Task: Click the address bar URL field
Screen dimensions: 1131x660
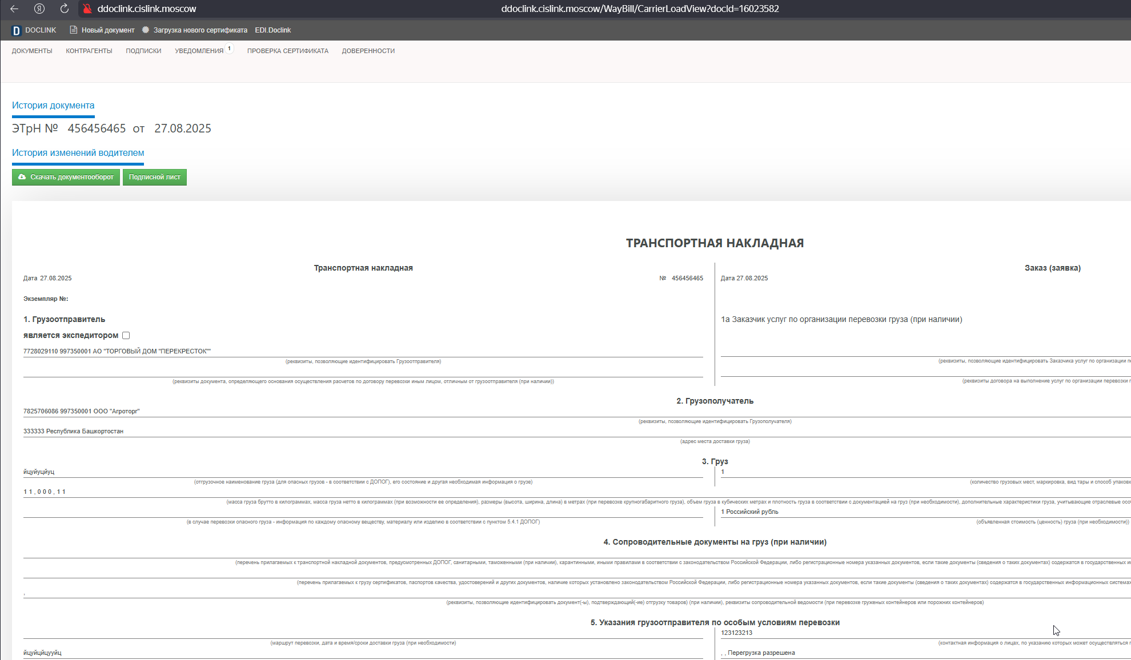Action: click(x=640, y=9)
